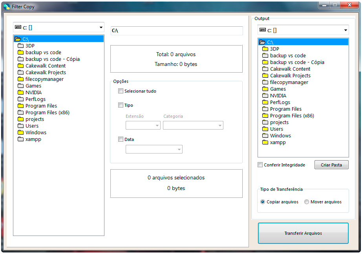
Task: Select backup vs code in source tree
Action: [43, 53]
